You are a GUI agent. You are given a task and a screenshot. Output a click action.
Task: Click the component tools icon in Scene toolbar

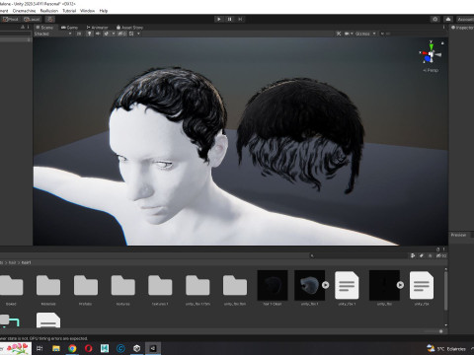339,34
